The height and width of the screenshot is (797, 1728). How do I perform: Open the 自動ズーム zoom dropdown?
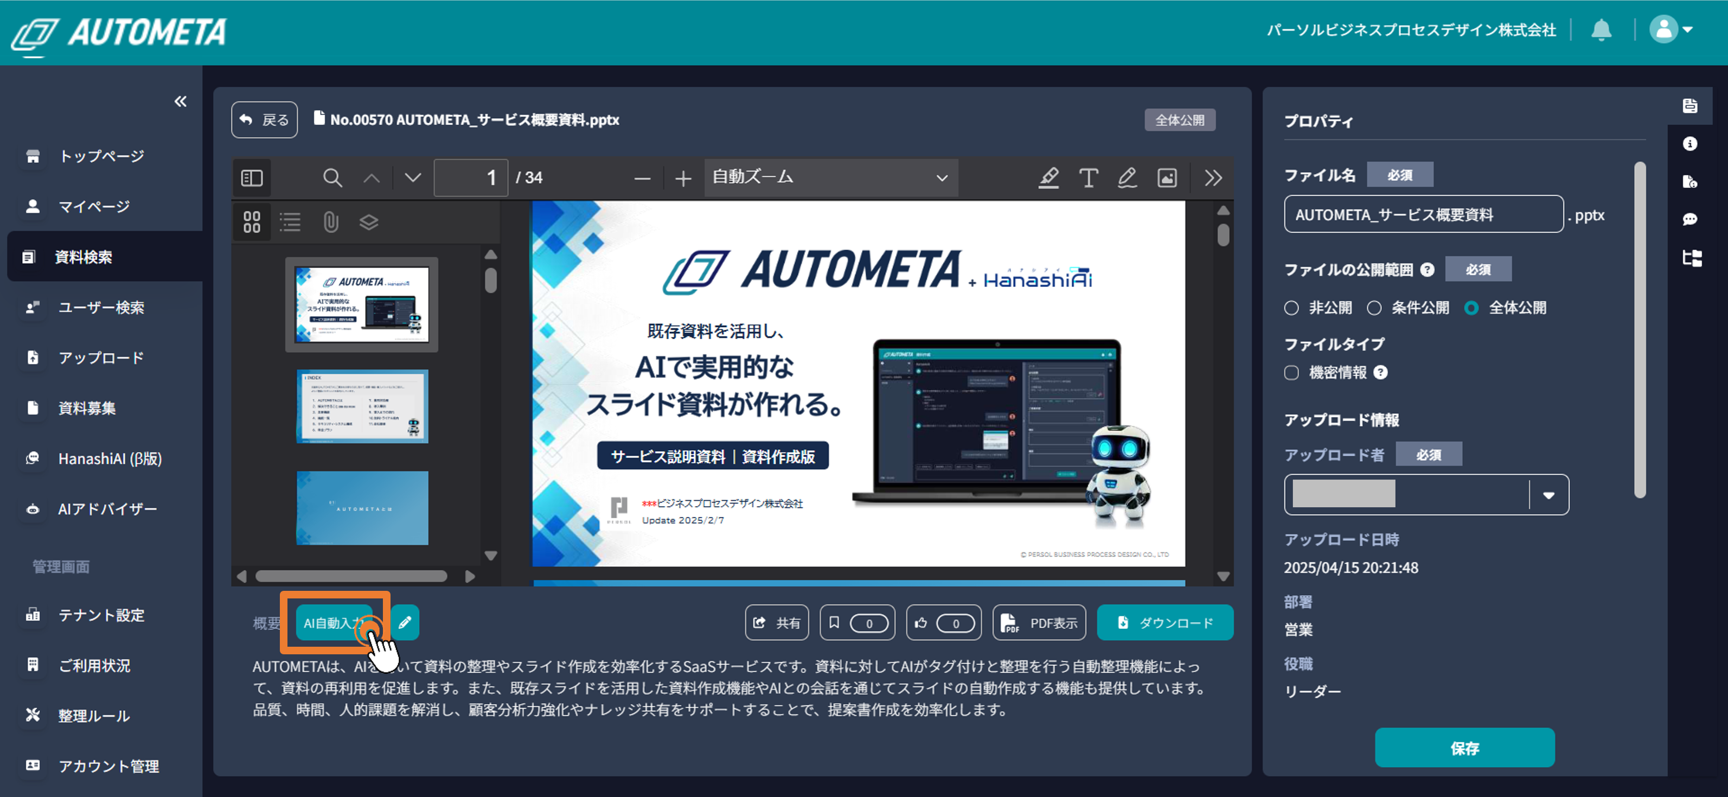coord(830,178)
